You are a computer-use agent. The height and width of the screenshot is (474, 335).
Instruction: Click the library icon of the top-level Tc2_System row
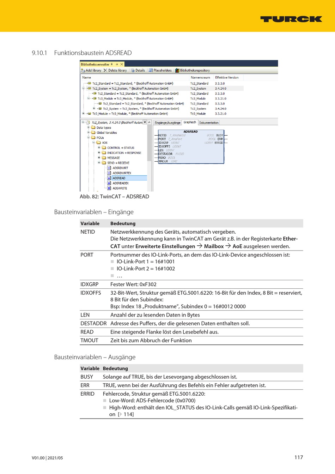89,89
